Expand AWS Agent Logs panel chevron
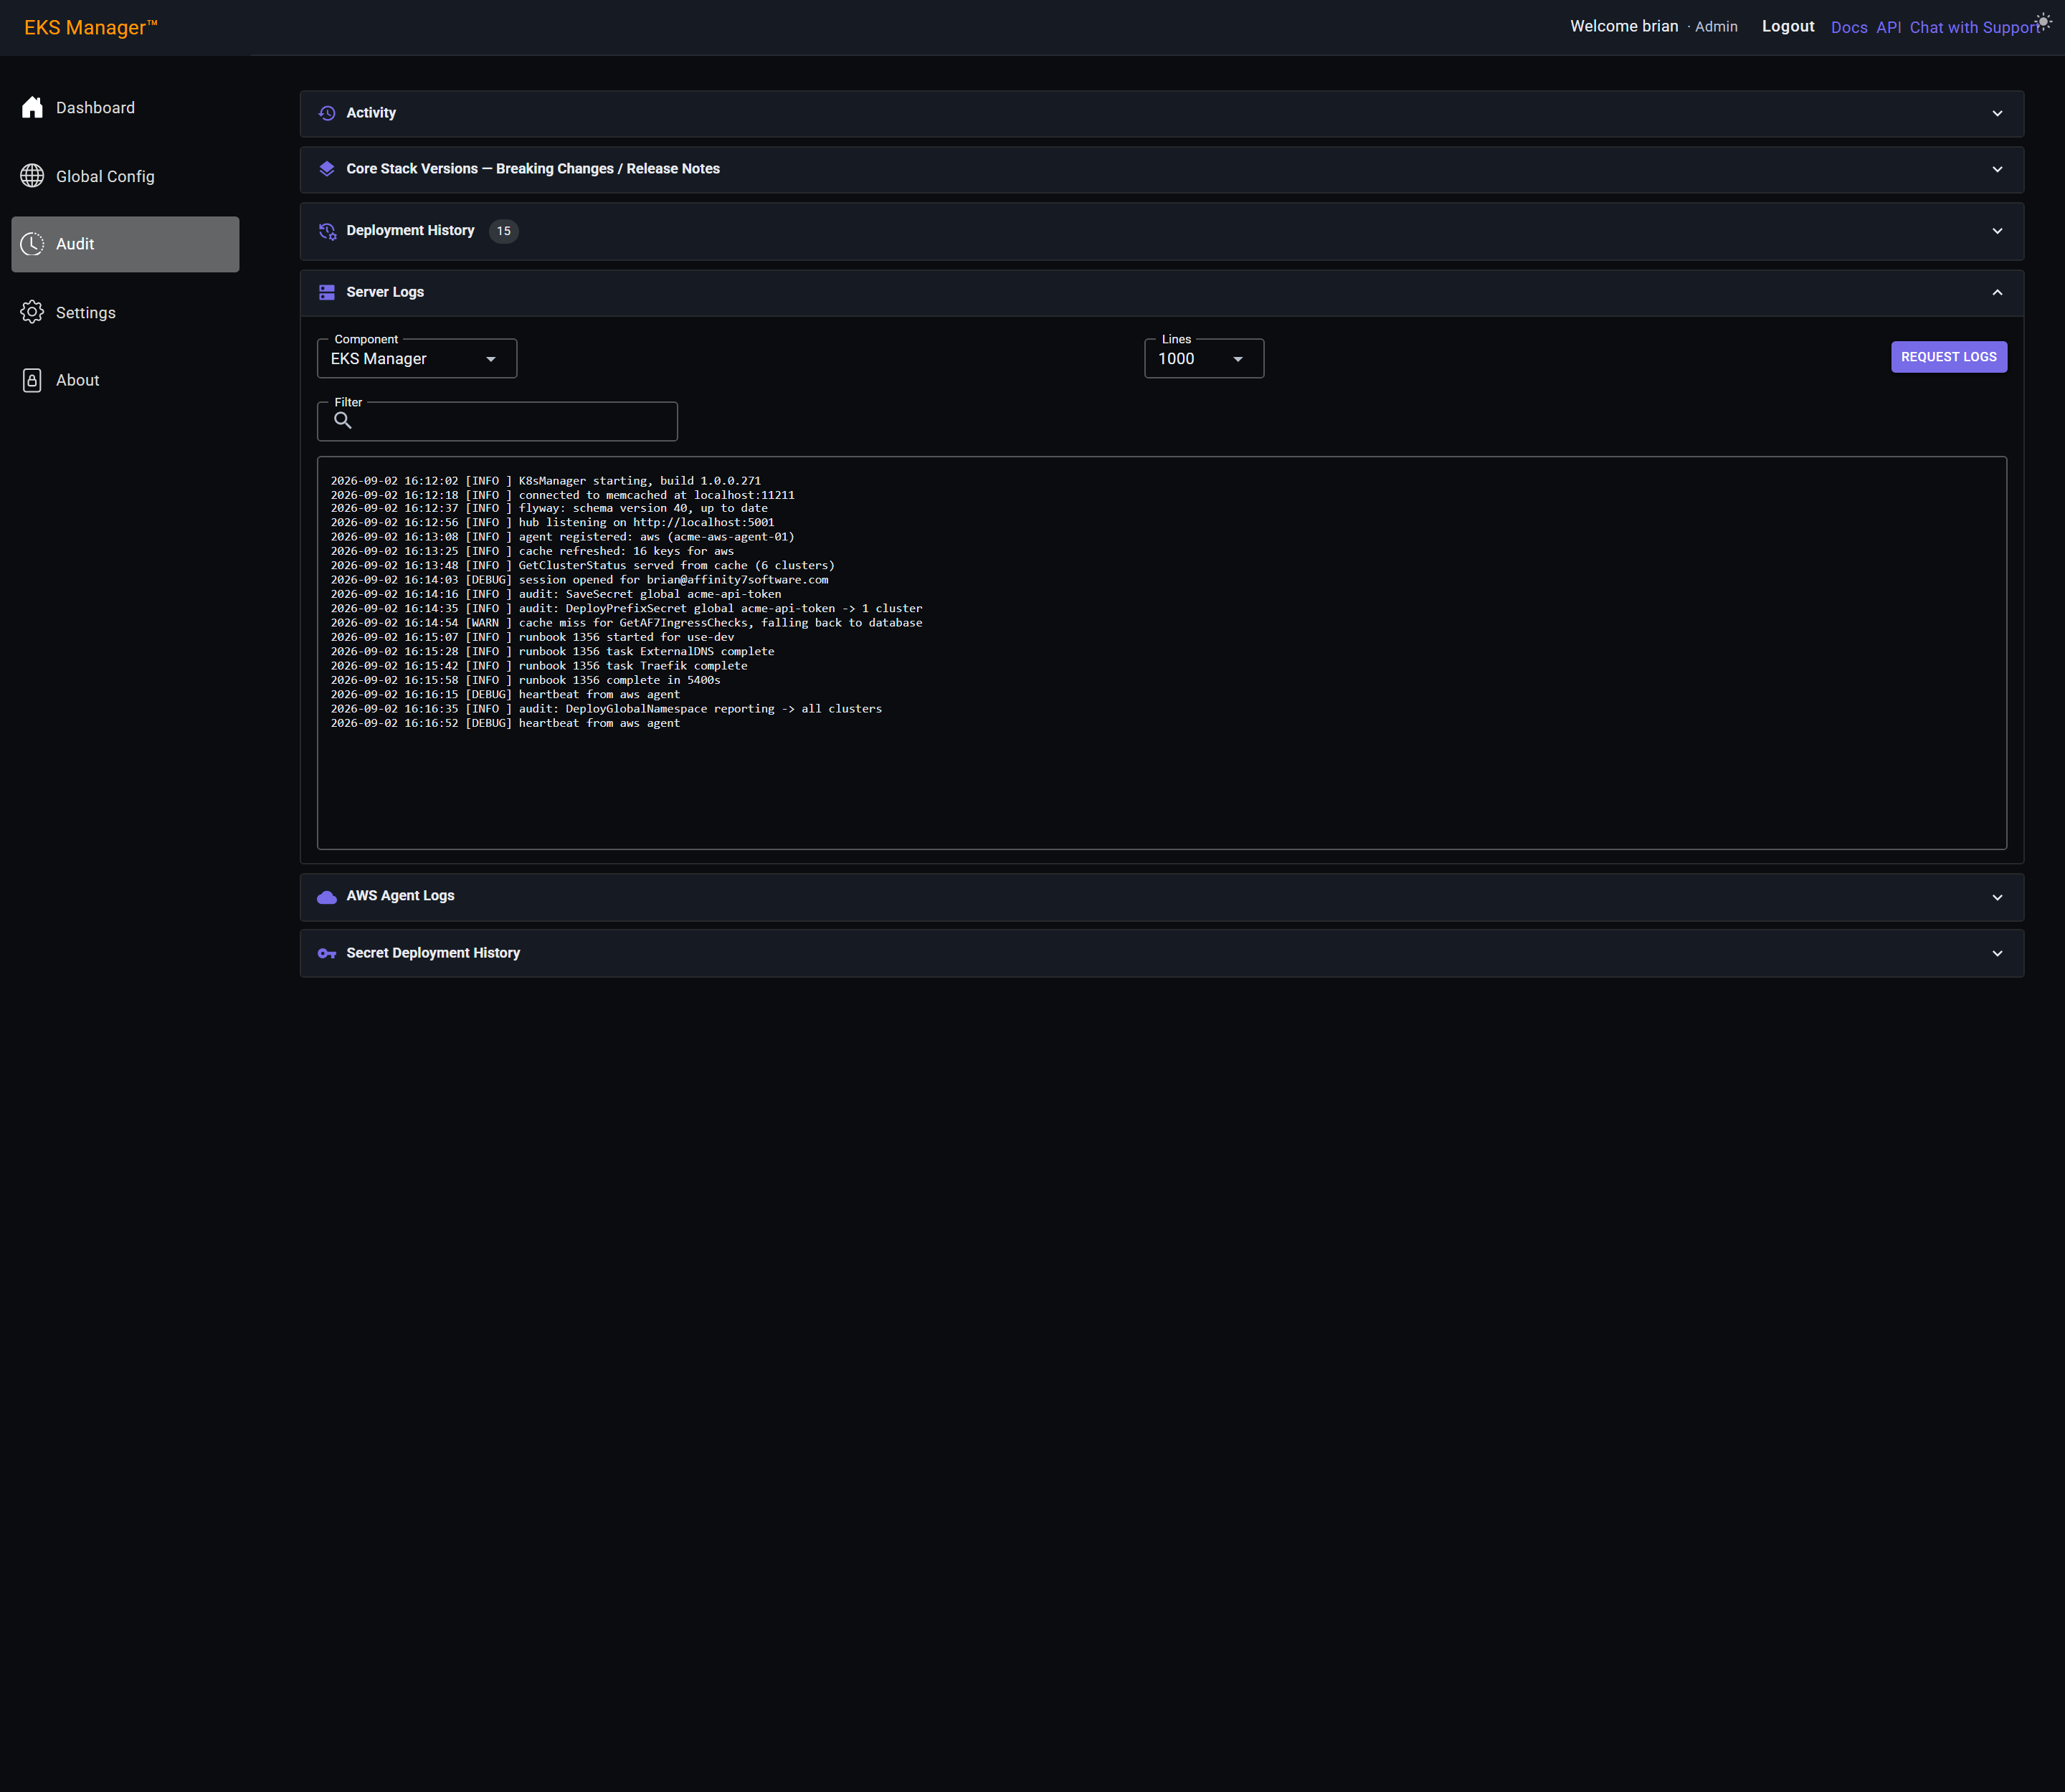The height and width of the screenshot is (1792, 2065). tap(1997, 897)
